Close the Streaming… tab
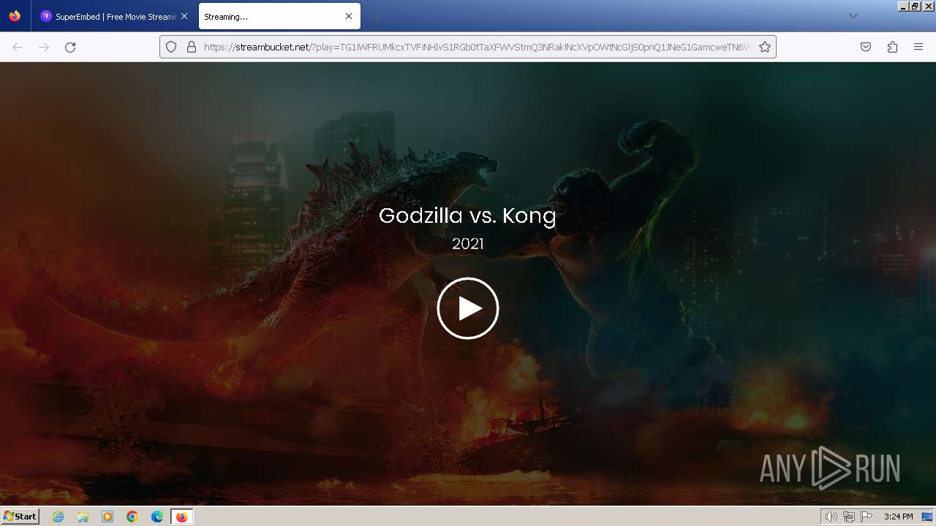Image resolution: width=936 pixels, height=526 pixels. pos(349,16)
